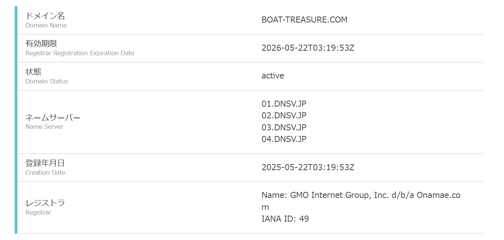Click the 'active' domain status value
Screen dimensions: 504x240
pyautogui.click(x=273, y=76)
